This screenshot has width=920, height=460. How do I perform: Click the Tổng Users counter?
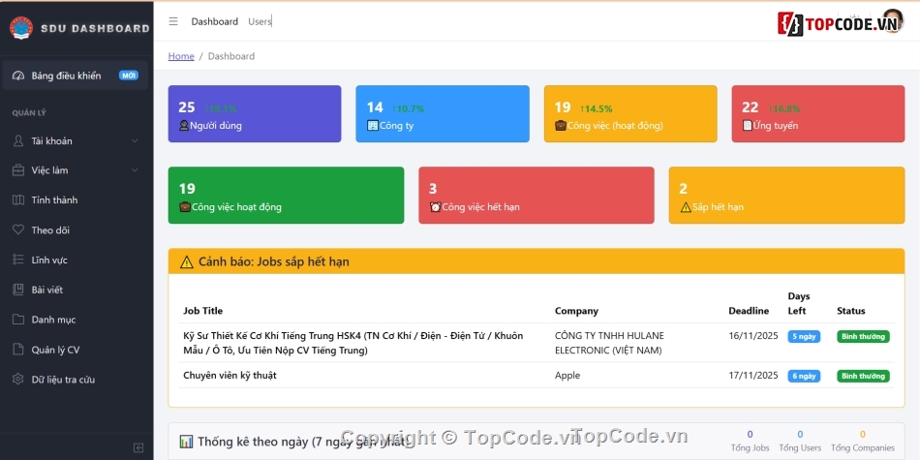tap(800, 442)
